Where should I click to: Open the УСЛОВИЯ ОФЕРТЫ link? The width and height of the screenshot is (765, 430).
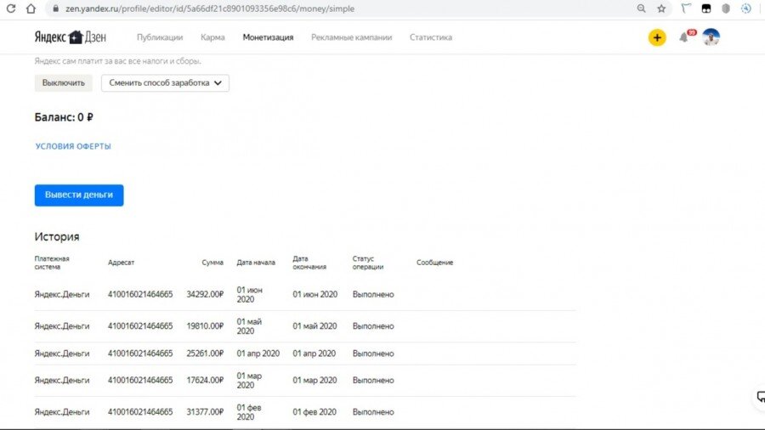pyautogui.click(x=73, y=146)
